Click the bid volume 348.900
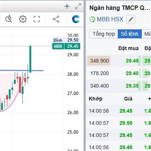Viewport: 151px width, 151px height. click(99, 61)
